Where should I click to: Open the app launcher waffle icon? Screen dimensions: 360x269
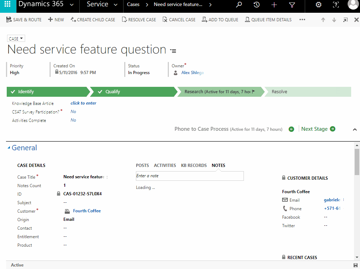pos(7,5)
